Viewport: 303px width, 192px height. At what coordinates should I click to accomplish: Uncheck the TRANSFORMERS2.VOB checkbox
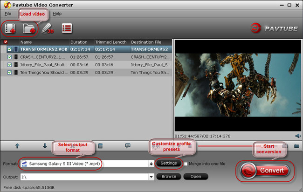(9, 49)
